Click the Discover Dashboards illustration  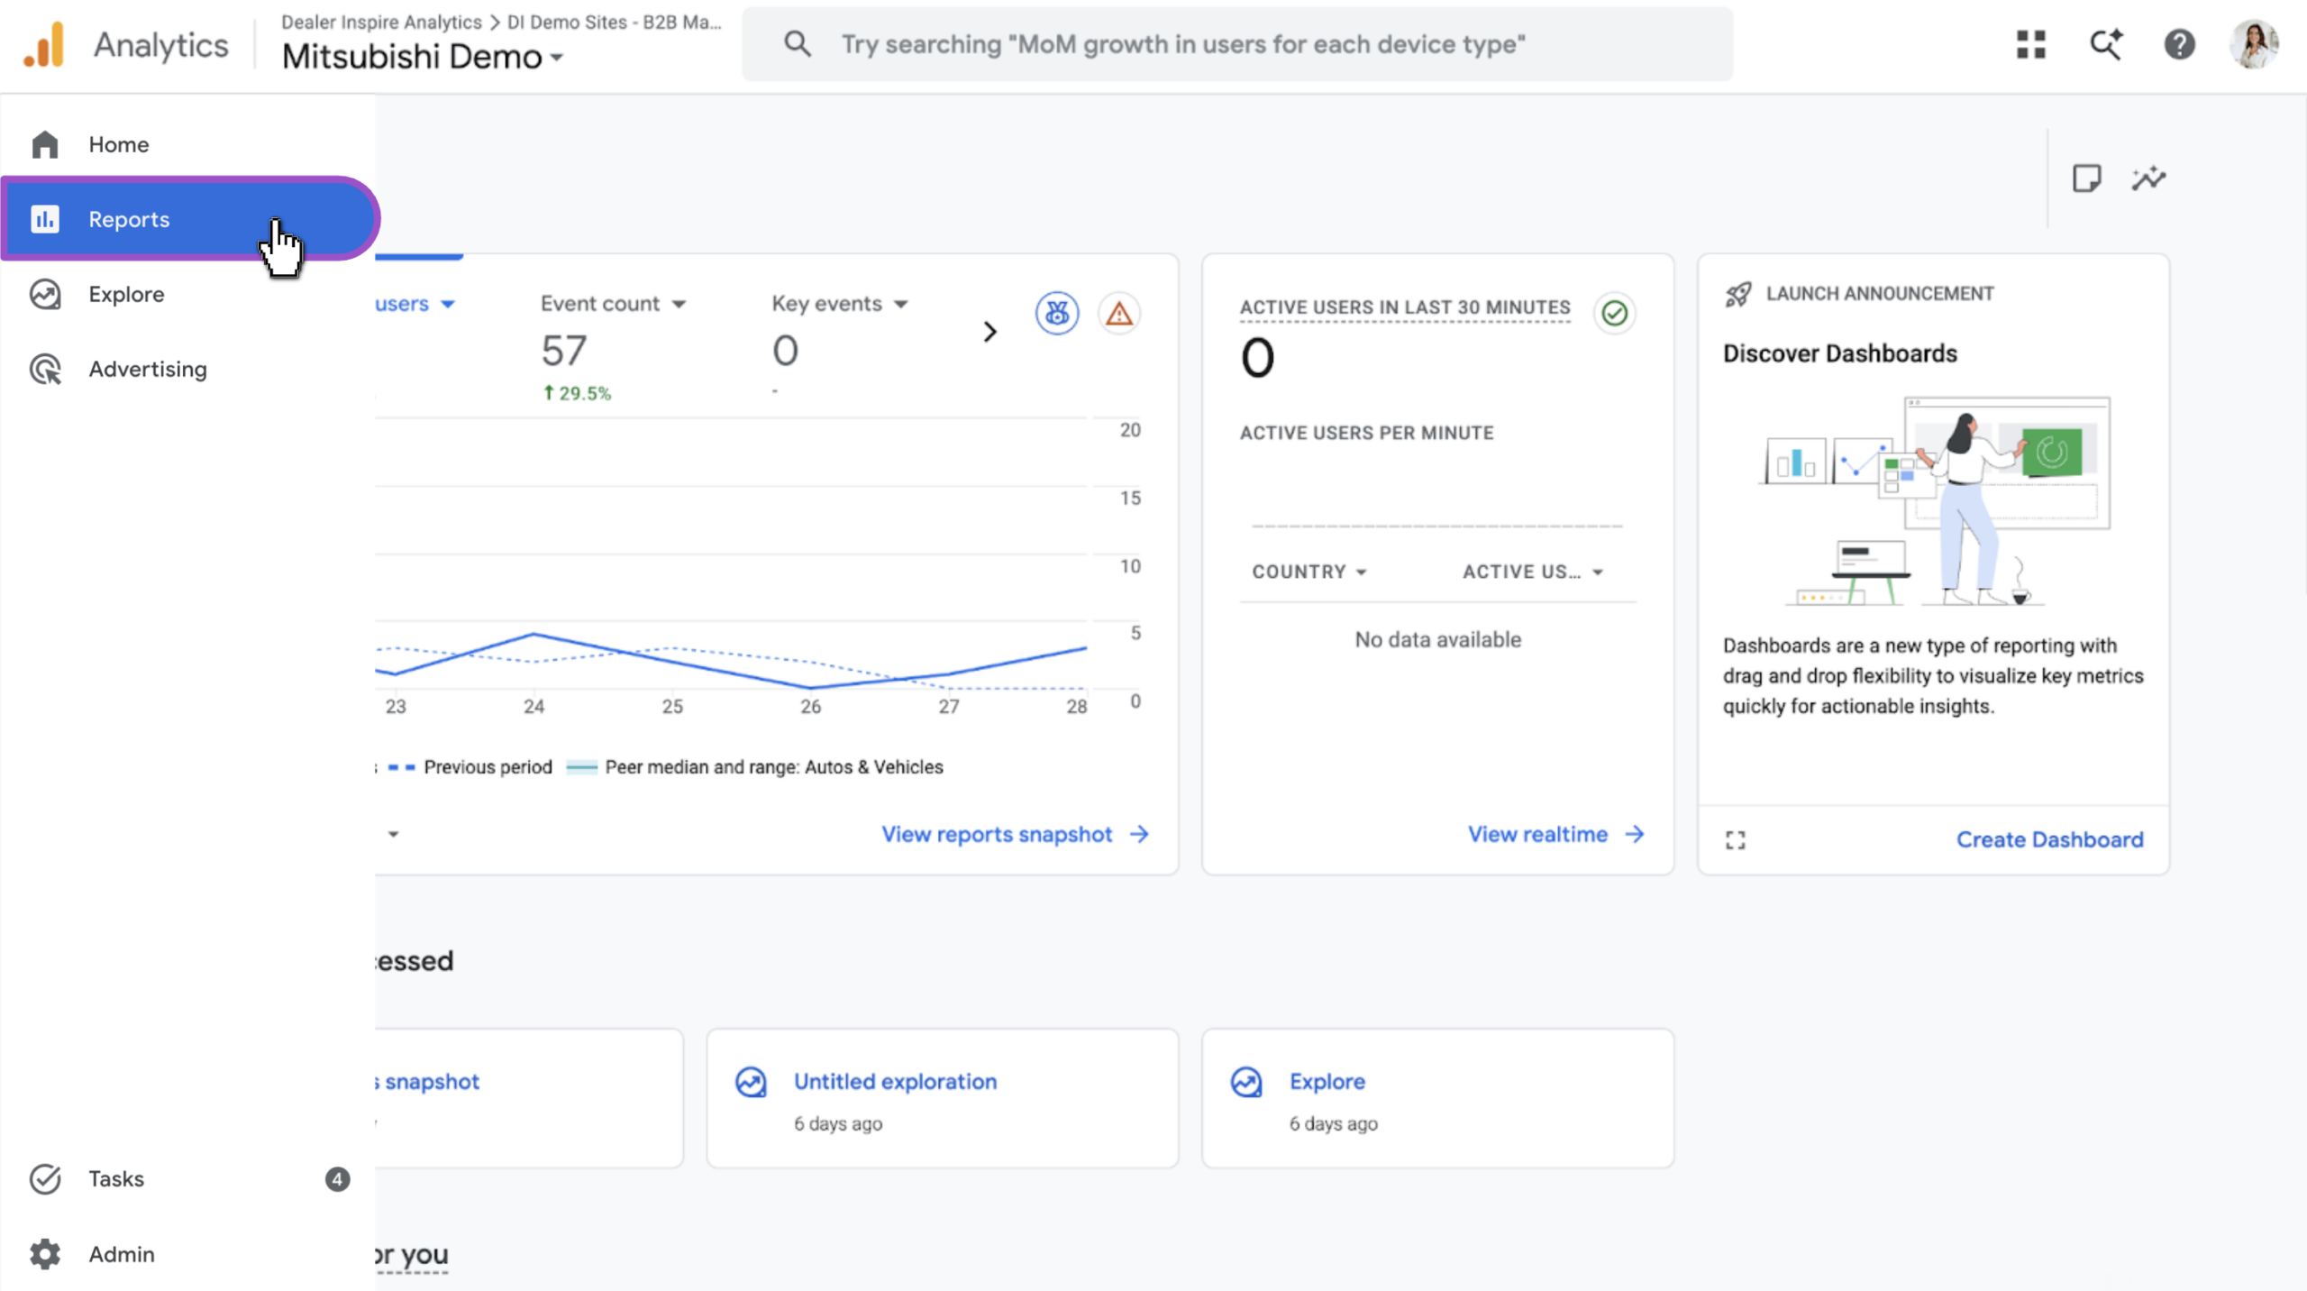(x=1934, y=501)
